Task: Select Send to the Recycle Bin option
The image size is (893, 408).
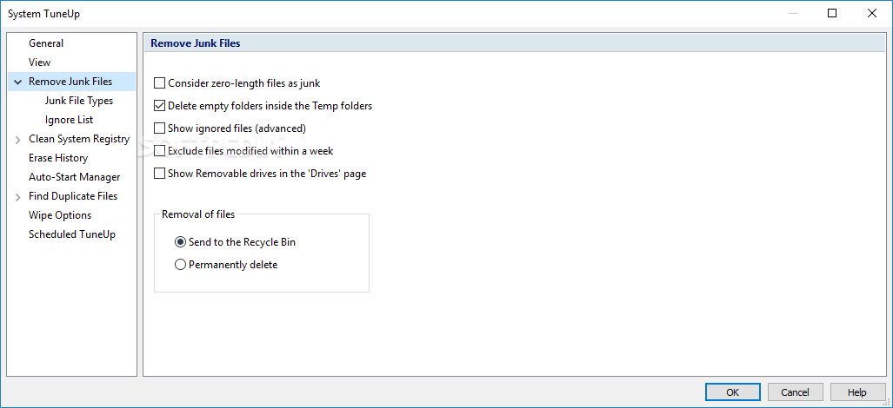Action: click(x=181, y=242)
